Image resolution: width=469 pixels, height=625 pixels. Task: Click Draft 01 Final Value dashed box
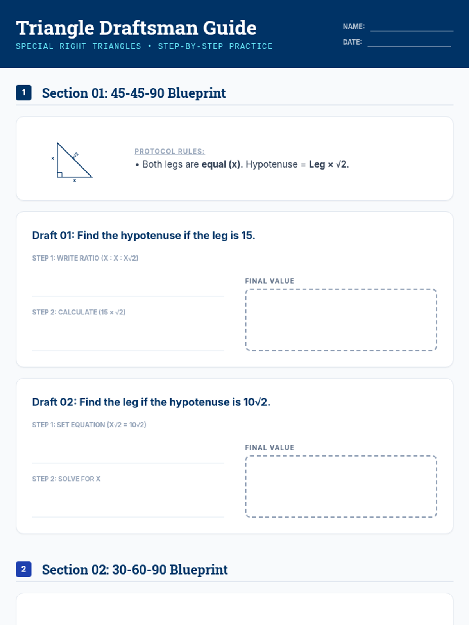[x=341, y=320]
